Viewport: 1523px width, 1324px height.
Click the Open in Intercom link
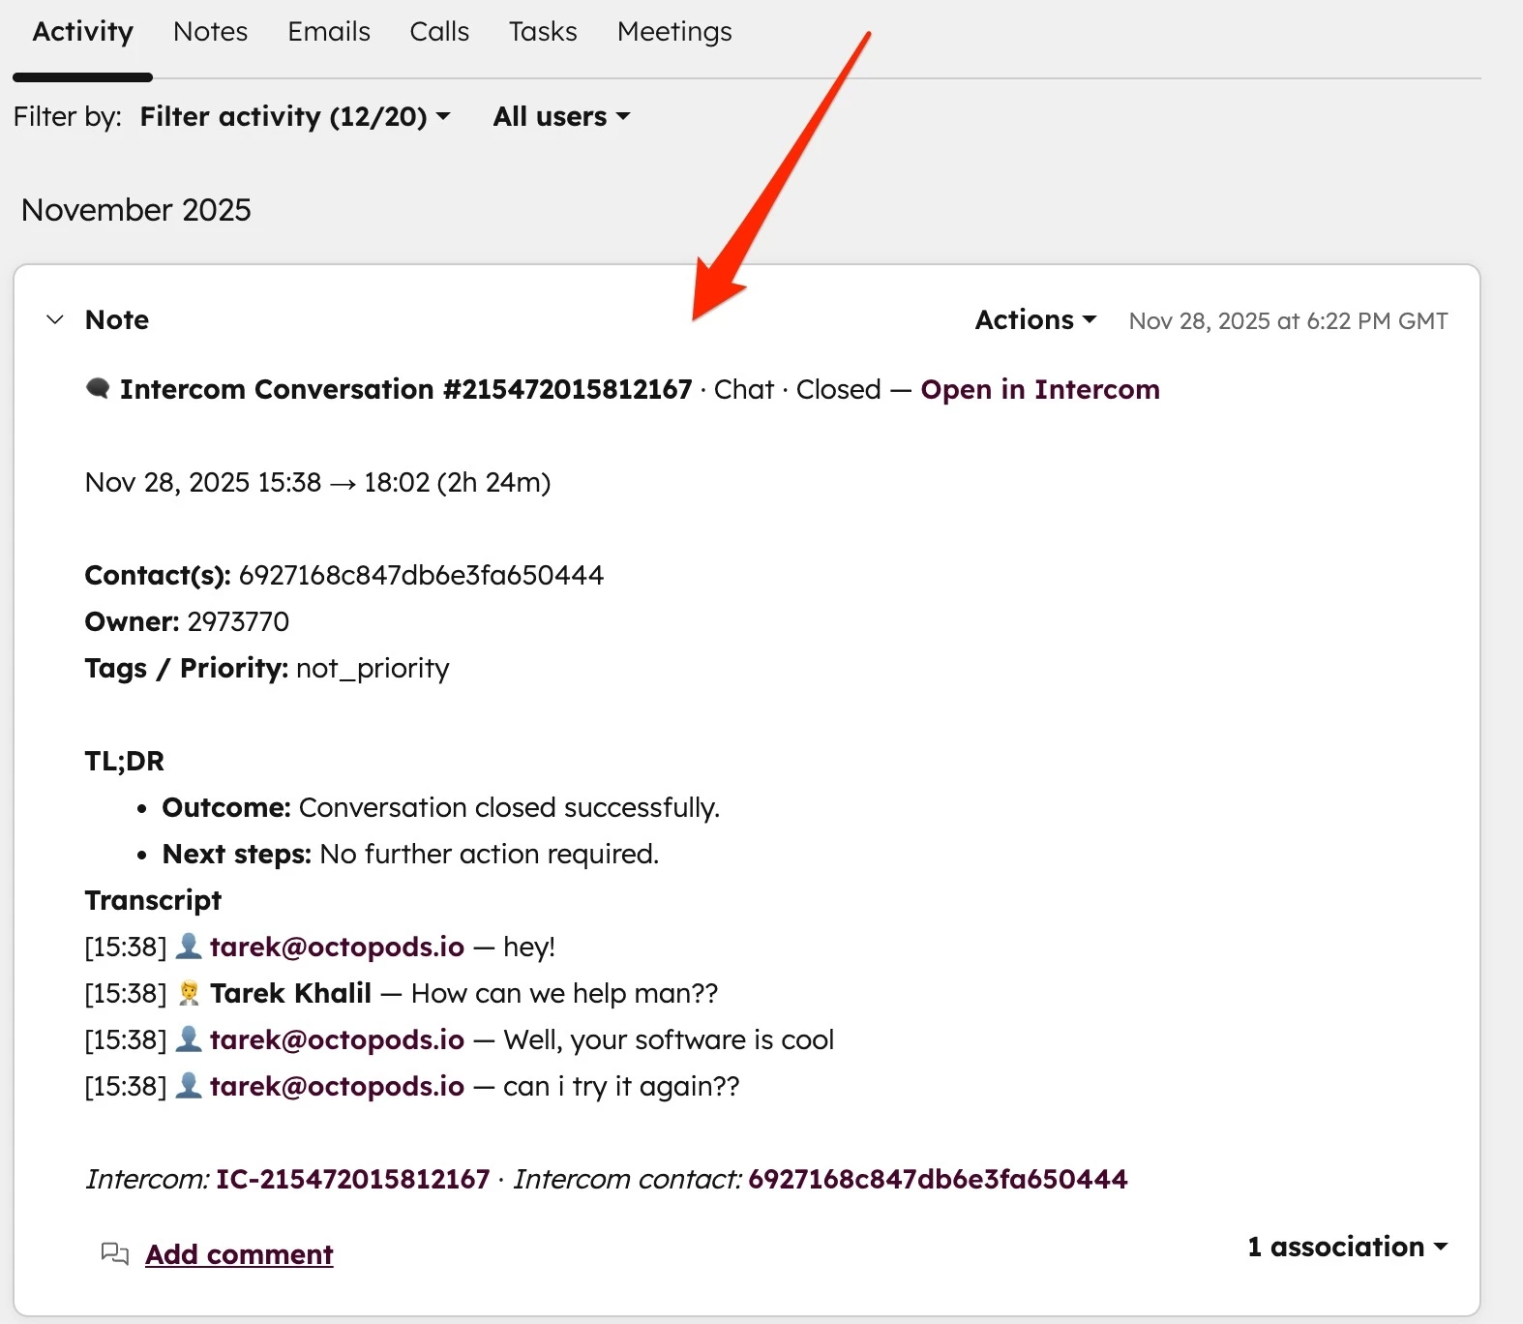pyautogui.click(x=1040, y=389)
